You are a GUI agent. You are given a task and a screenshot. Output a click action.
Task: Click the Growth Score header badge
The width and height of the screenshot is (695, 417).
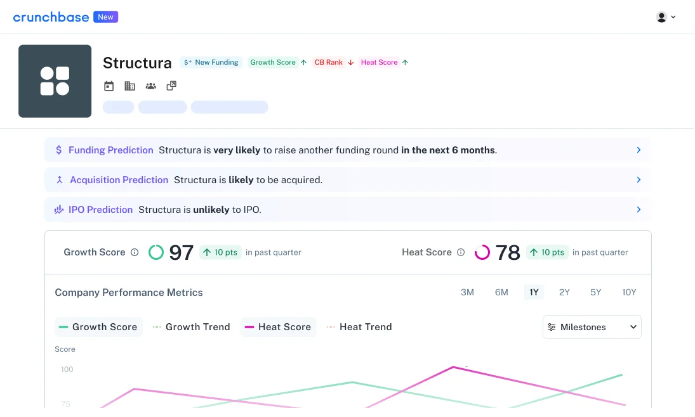[x=272, y=62]
